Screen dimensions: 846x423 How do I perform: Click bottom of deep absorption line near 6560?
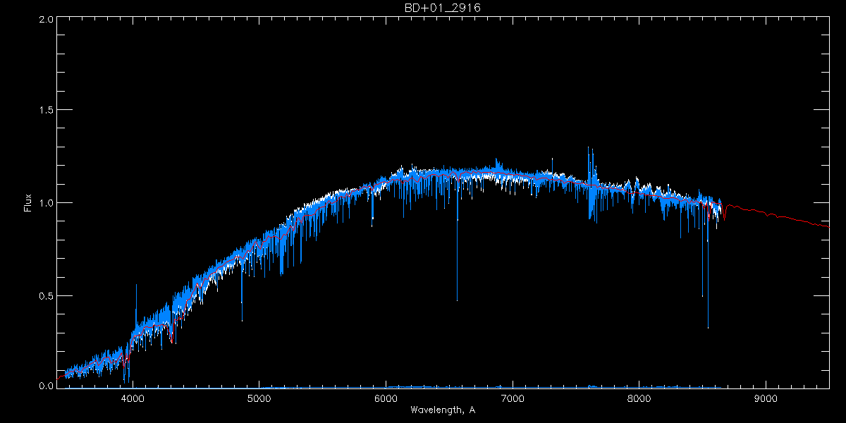point(457,299)
